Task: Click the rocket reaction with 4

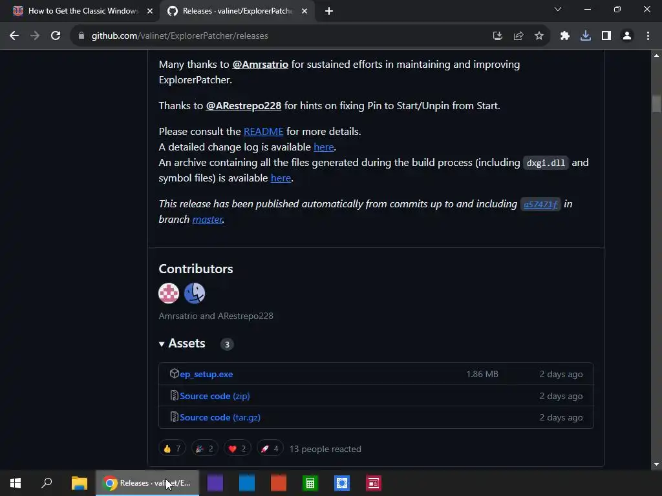Action: point(270,449)
